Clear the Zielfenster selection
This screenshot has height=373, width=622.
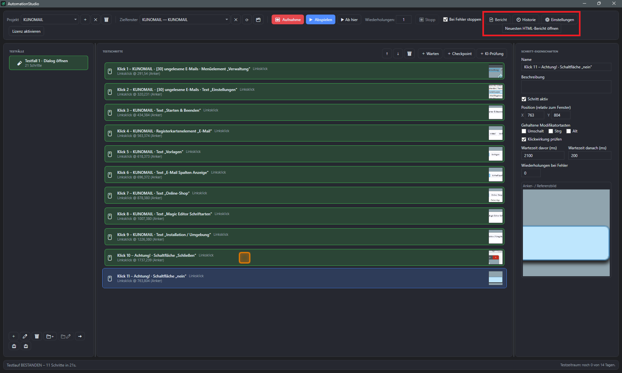236,20
